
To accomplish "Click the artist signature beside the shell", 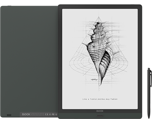I will point(94,79).
